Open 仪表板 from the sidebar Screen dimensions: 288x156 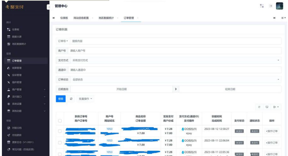(15, 29)
